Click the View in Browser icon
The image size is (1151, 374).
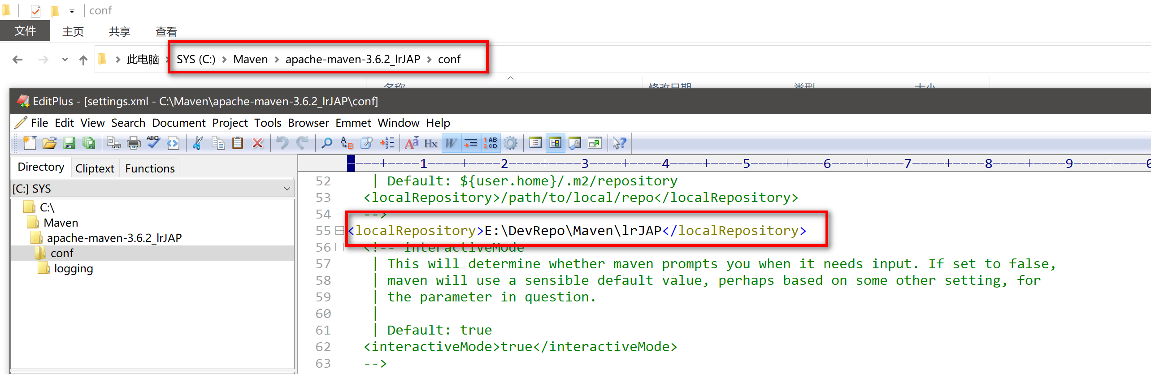(173, 143)
